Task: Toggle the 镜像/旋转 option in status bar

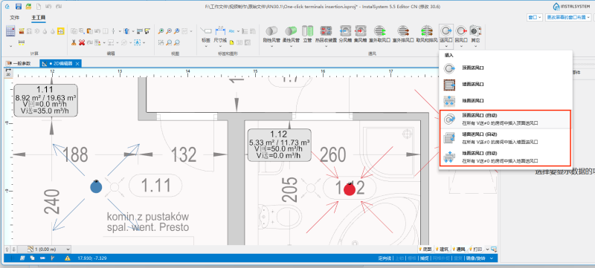Action: coord(476,258)
